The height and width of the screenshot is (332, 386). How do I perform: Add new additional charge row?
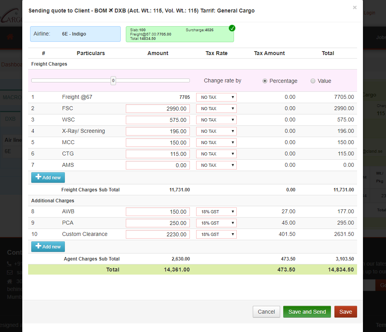[x=48, y=246]
